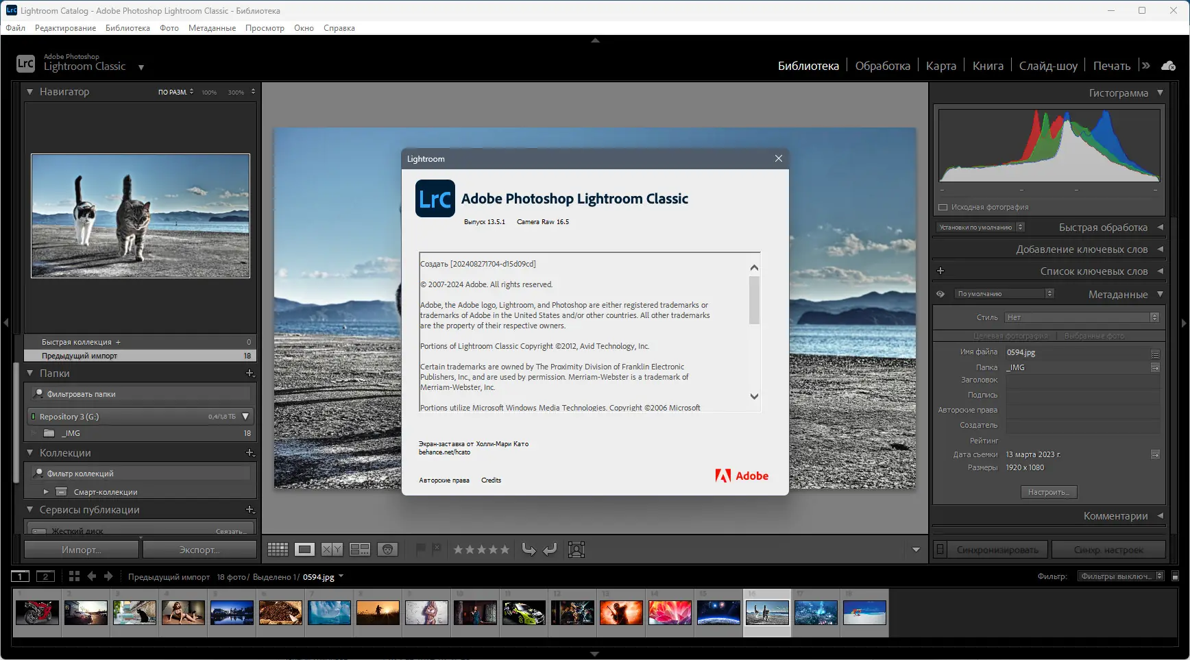The height and width of the screenshot is (660, 1190).
Task: Open the Стиль dropdown showing Нет
Action: coord(1081,317)
